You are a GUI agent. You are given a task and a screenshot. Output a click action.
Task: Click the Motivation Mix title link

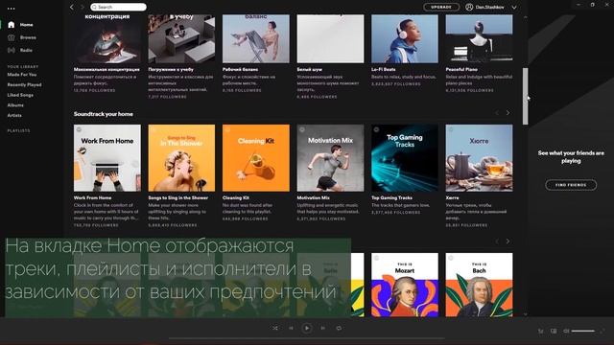314,198
